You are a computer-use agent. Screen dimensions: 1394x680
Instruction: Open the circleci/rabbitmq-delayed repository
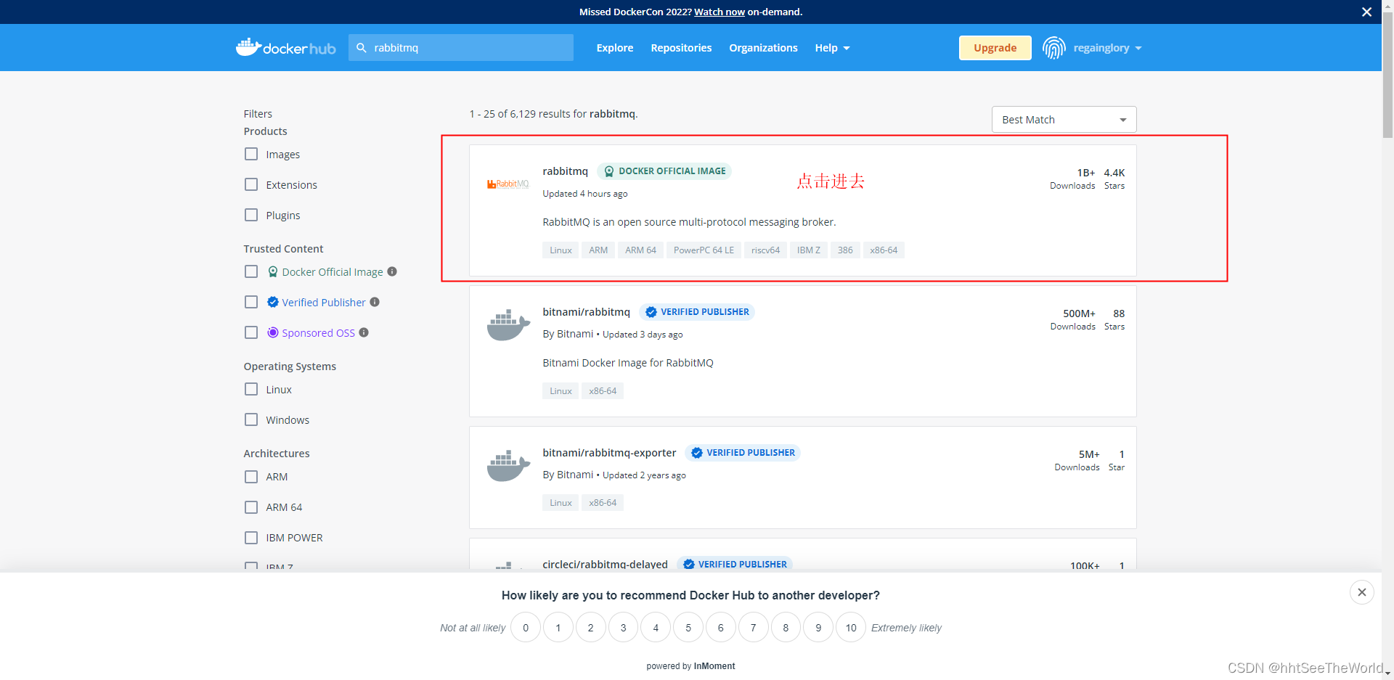tap(605, 564)
